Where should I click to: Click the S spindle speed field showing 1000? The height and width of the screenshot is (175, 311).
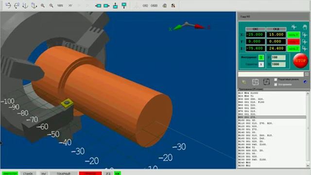click(x=278, y=64)
